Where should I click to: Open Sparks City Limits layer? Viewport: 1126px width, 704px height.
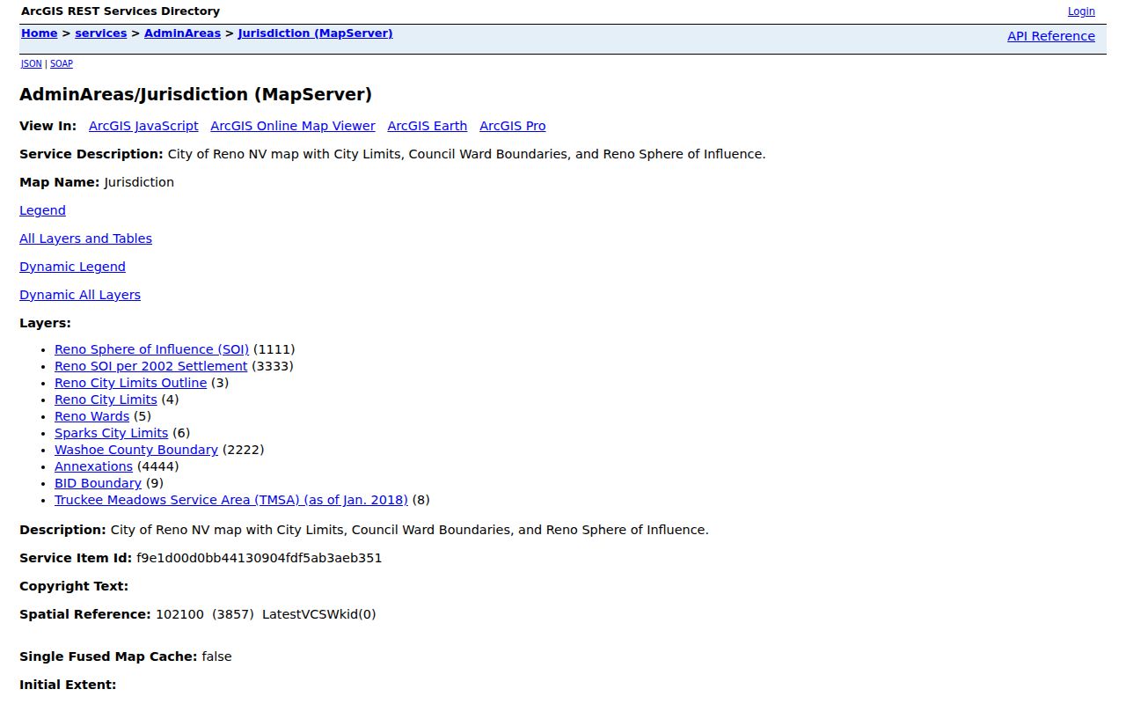tap(111, 433)
